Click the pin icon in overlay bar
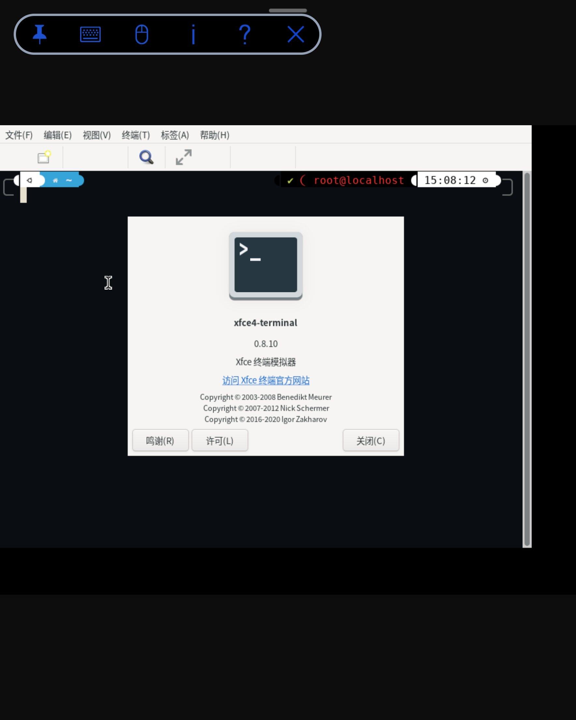Image resolution: width=576 pixels, height=720 pixels. pos(40,34)
